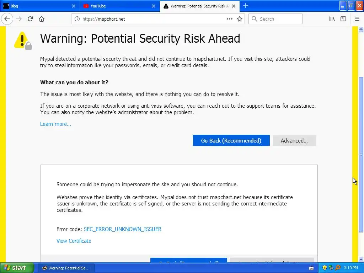Click the 3:10 PM system clock

351,268
